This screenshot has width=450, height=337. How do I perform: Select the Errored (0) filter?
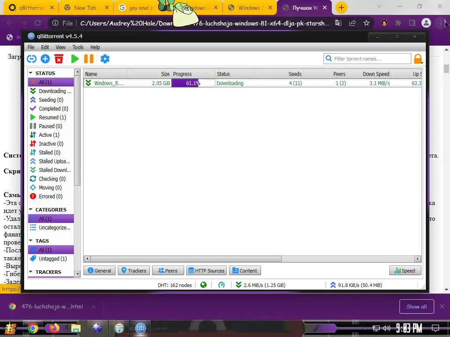(51, 196)
